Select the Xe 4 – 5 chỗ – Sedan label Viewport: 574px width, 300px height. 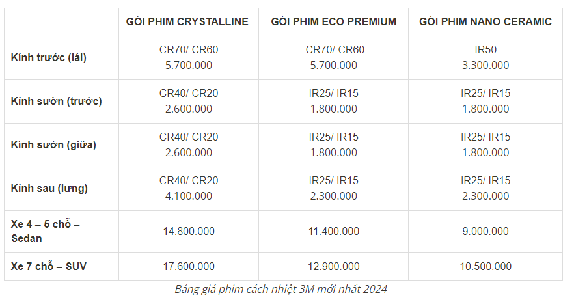46,231
